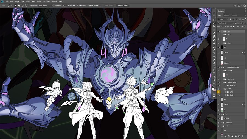Image resolution: width=247 pixels, height=139 pixels.
Task: Click the new adjustment layer button
Action: click(232, 136)
